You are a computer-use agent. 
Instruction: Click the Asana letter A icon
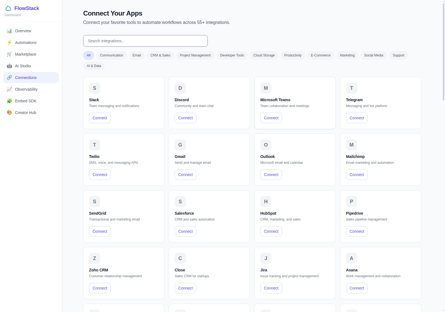(x=352, y=258)
